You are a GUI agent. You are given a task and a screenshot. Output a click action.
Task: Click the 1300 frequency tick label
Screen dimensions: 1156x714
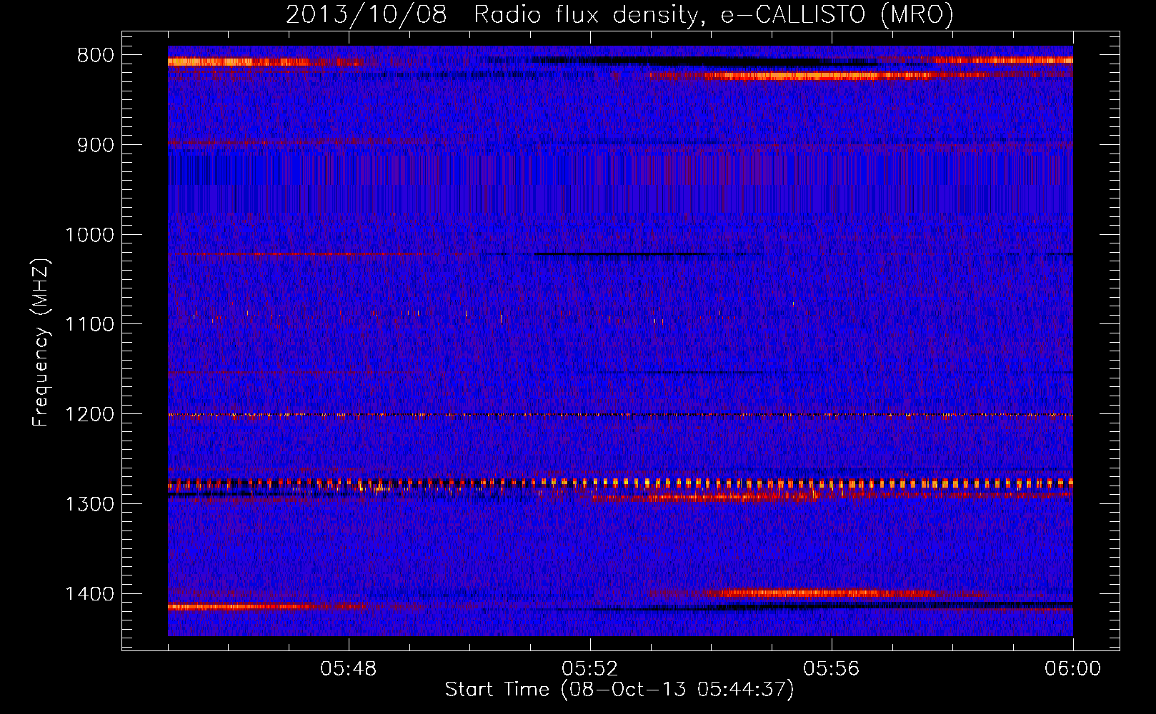89,504
